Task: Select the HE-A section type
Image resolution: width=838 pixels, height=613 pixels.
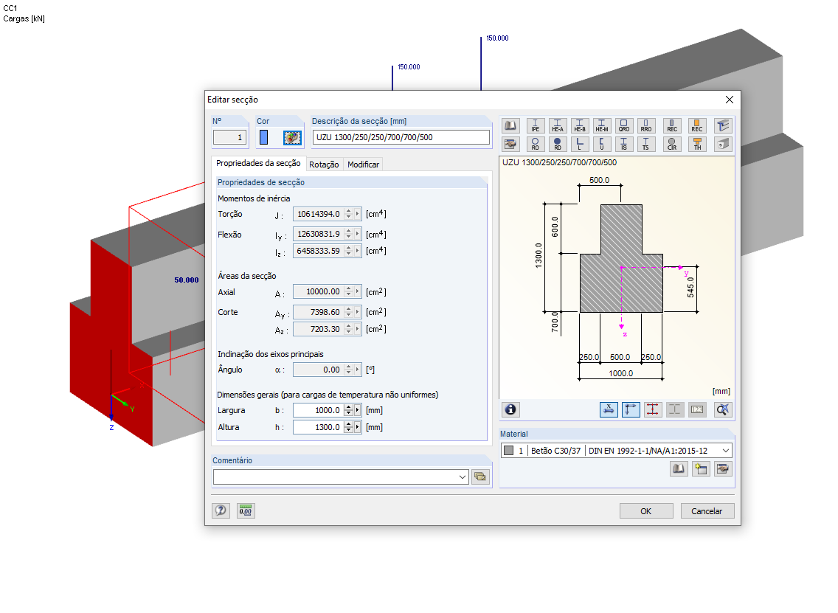Action: (x=558, y=125)
